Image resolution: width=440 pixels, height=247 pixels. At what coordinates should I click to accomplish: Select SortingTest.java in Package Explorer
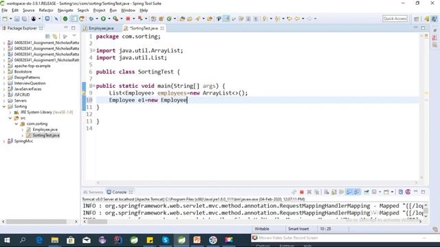pyautogui.click(x=46, y=135)
